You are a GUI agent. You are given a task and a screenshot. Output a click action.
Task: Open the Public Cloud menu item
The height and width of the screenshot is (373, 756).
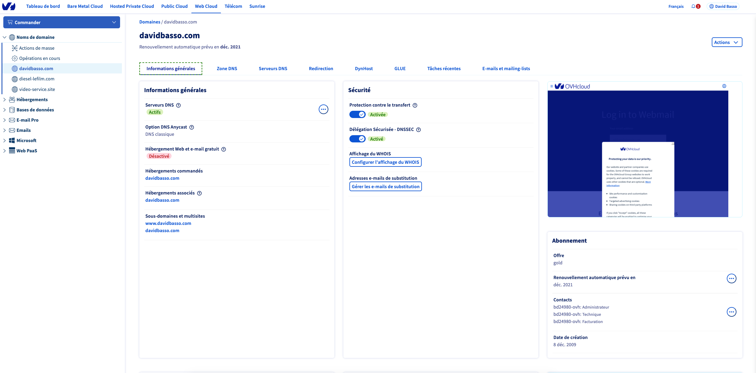click(x=174, y=6)
